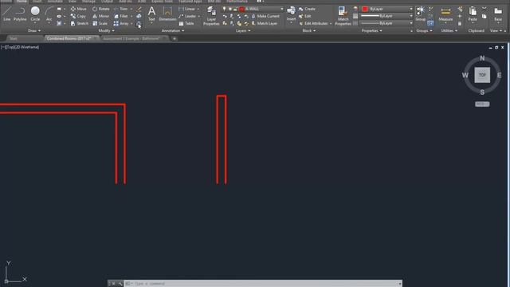Image resolution: width=510 pixels, height=287 pixels.
Task: Open the A-WALL layer dropdown list
Action: tap(281, 9)
